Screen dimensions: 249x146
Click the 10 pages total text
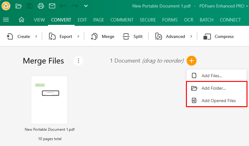pos(50,139)
